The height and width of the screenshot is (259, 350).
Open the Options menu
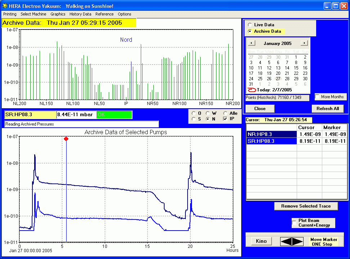tap(125, 14)
